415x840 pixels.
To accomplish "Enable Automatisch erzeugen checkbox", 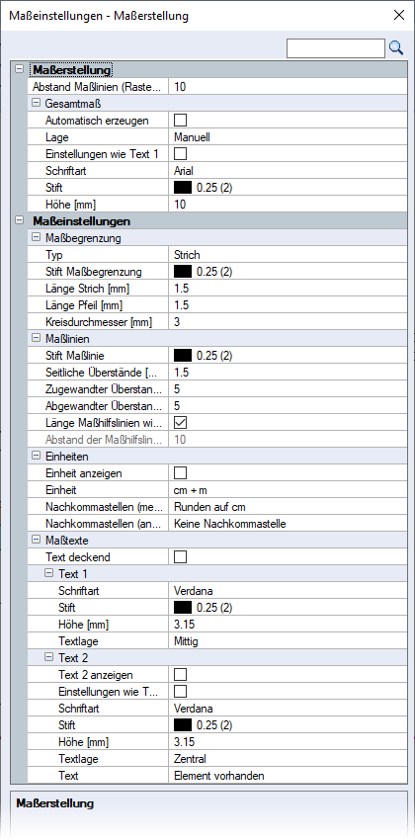I will (181, 121).
